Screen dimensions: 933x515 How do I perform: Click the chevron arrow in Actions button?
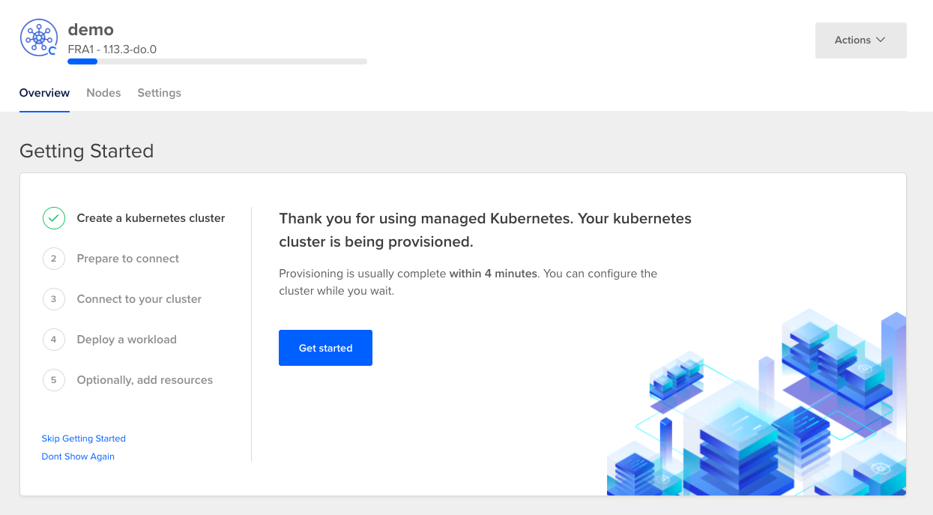(x=881, y=40)
